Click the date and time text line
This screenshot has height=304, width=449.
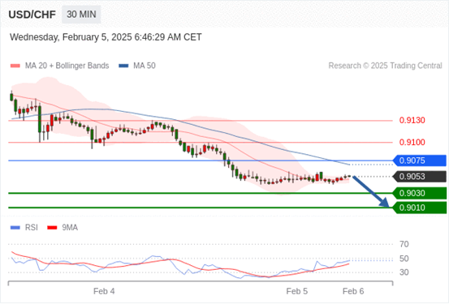(106, 37)
